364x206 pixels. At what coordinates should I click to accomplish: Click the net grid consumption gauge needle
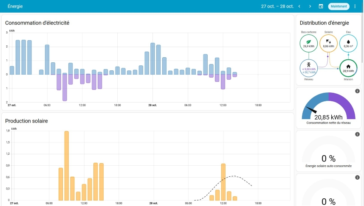[x=311, y=110]
